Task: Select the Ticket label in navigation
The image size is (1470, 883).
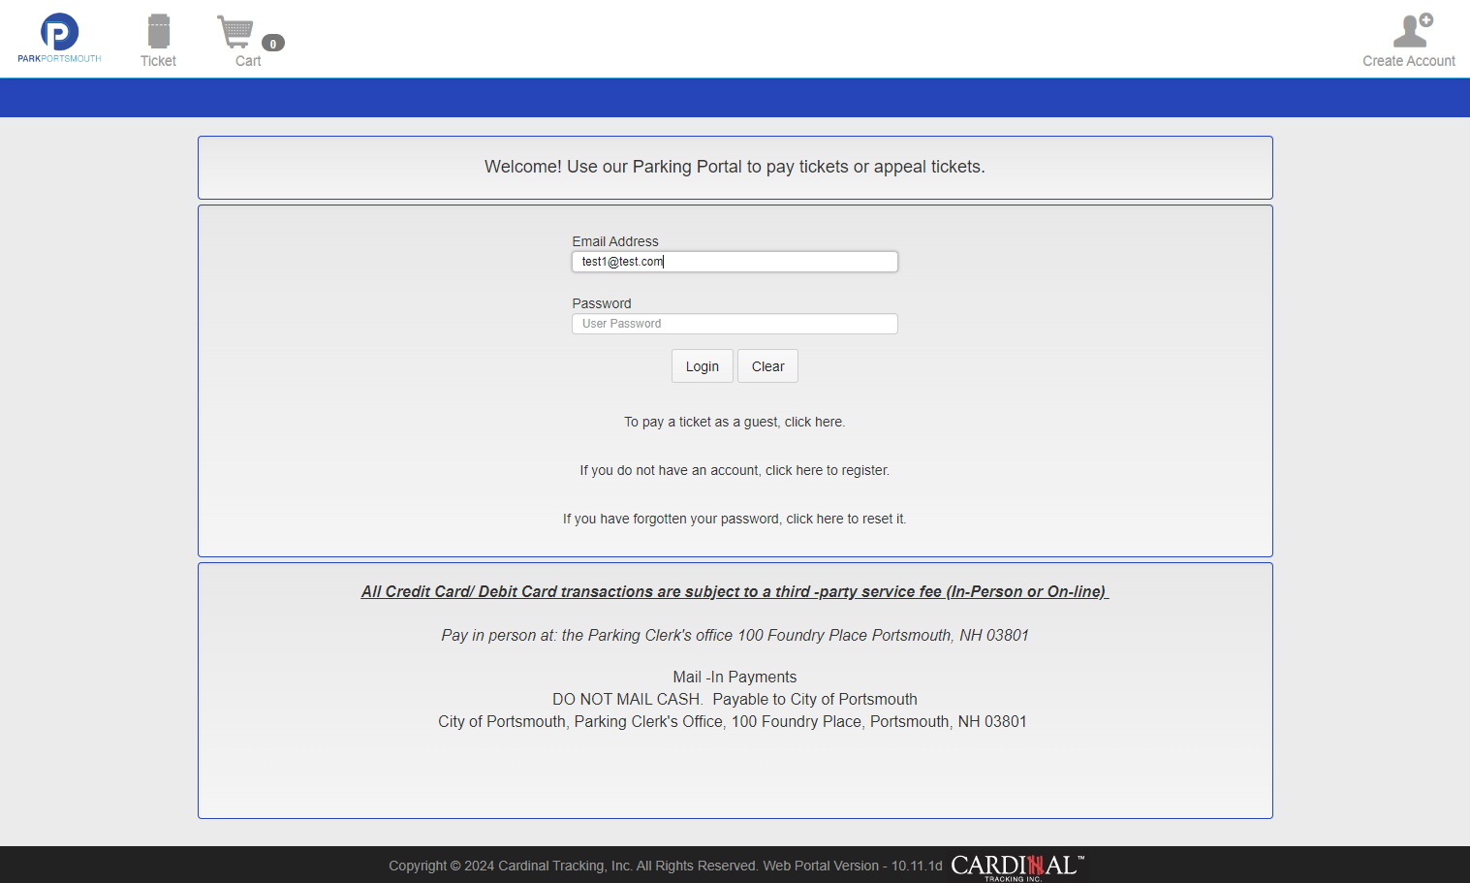Action: pos(158,61)
